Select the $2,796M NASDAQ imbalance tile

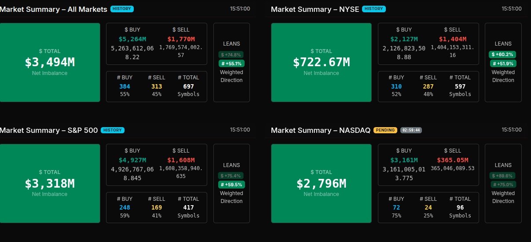pos(321,183)
